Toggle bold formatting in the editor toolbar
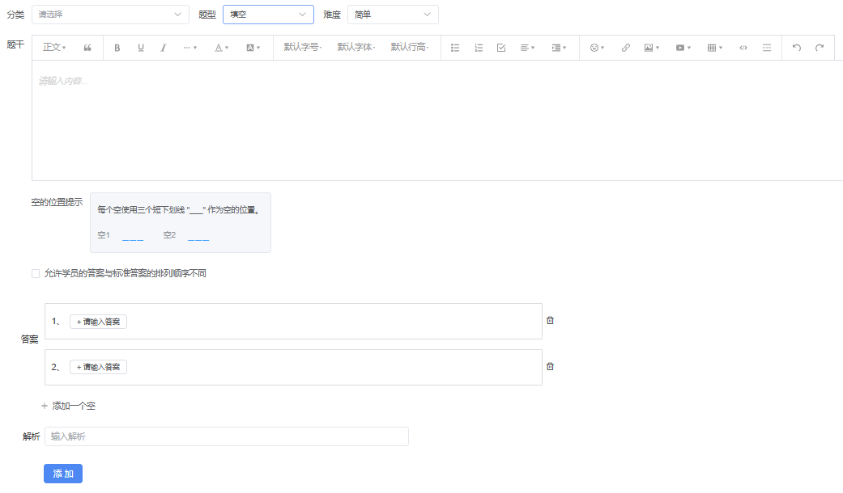 pyautogui.click(x=117, y=48)
